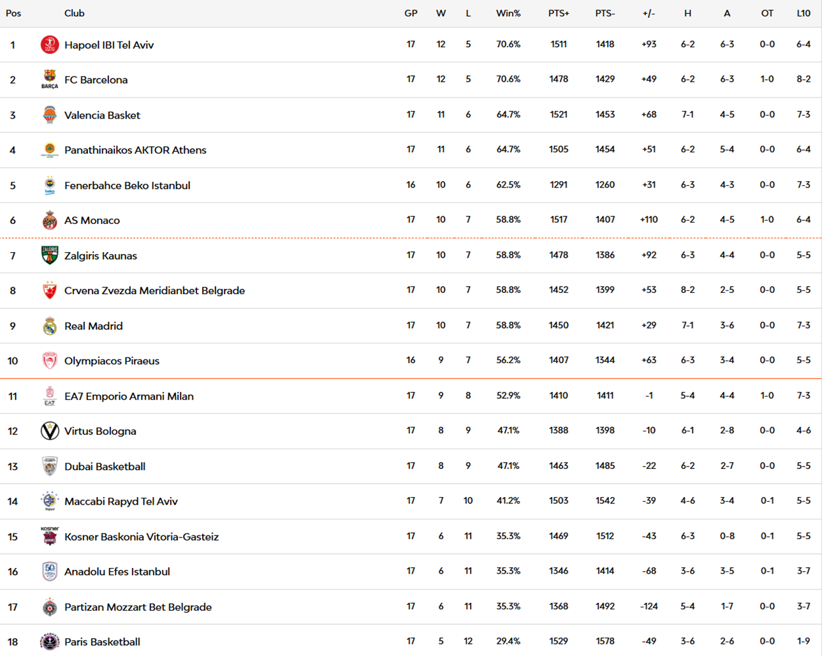Open the EA7 Emporio Armani Milan link
Image resolution: width=822 pixels, height=656 pixels.
tap(129, 396)
